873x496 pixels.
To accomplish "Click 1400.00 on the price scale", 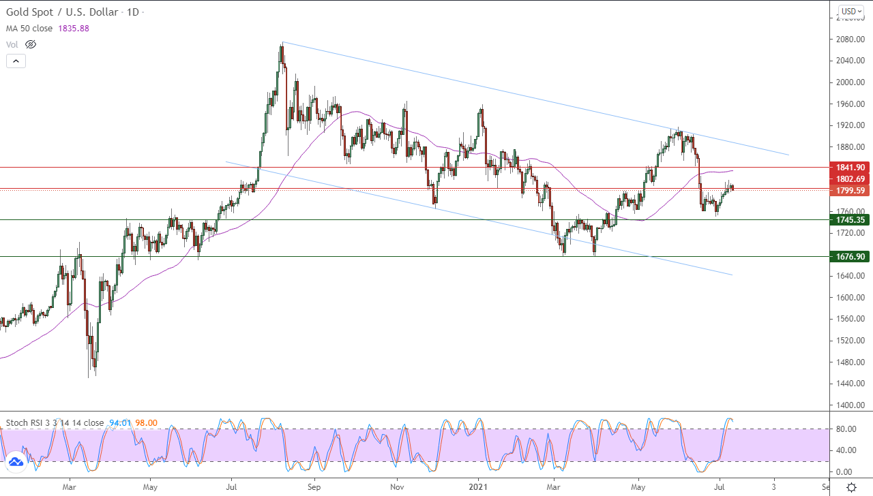I will click(x=851, y=405).
